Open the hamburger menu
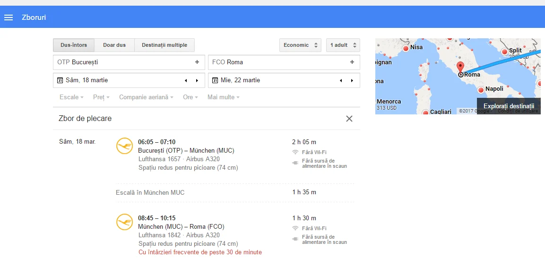545x268 pixels. pyautogui.click(x=9, y=17)
